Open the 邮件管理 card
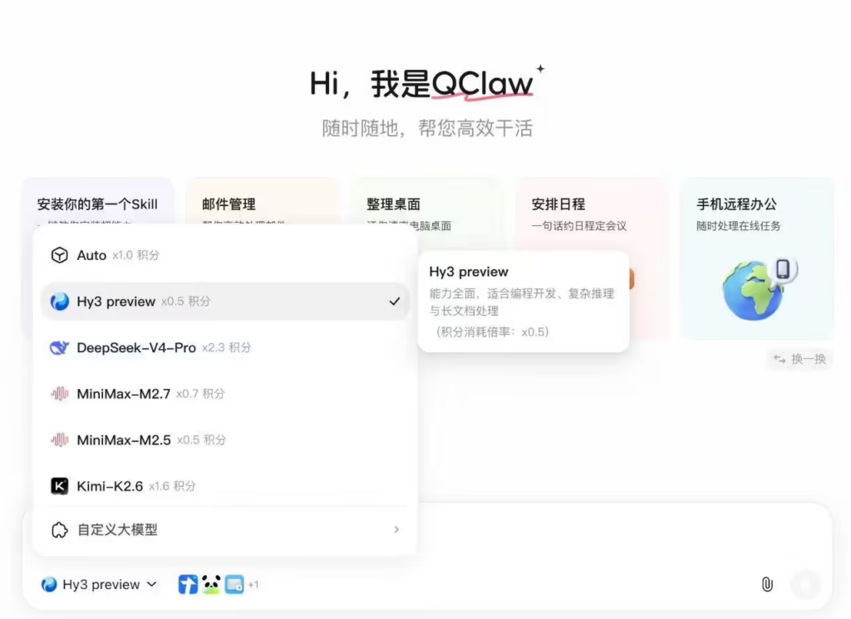 point(263,204)
